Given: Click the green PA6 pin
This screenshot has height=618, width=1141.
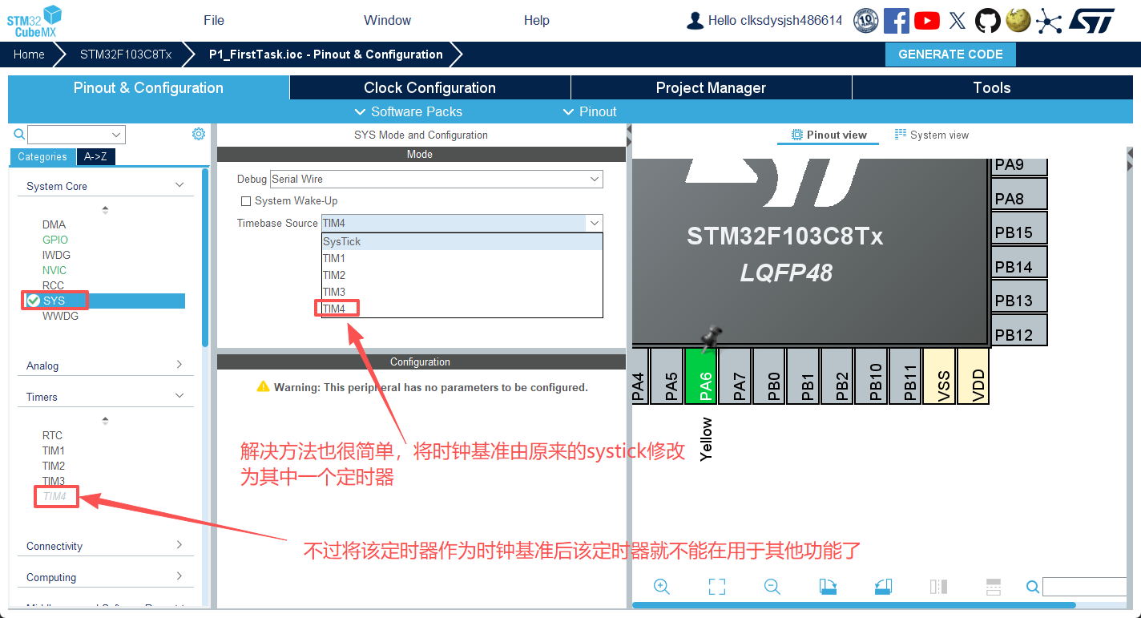Looking at the screenshot, I should tap(701, 376).
